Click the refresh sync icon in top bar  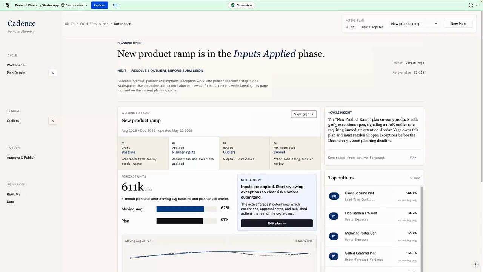(471, 5)
